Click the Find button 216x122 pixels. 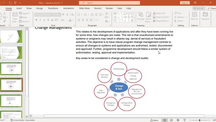(x=178, y=13)
